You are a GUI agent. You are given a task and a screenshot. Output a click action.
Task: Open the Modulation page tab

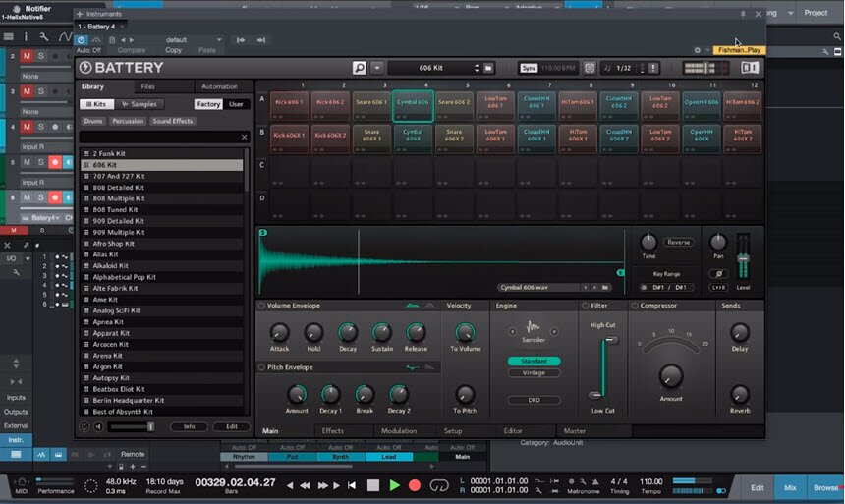click(x=399, y=431)
